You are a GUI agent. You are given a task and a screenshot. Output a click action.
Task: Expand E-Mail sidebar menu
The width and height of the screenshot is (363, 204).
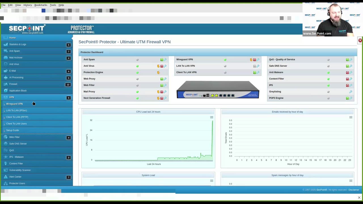[x=36, y=71]
